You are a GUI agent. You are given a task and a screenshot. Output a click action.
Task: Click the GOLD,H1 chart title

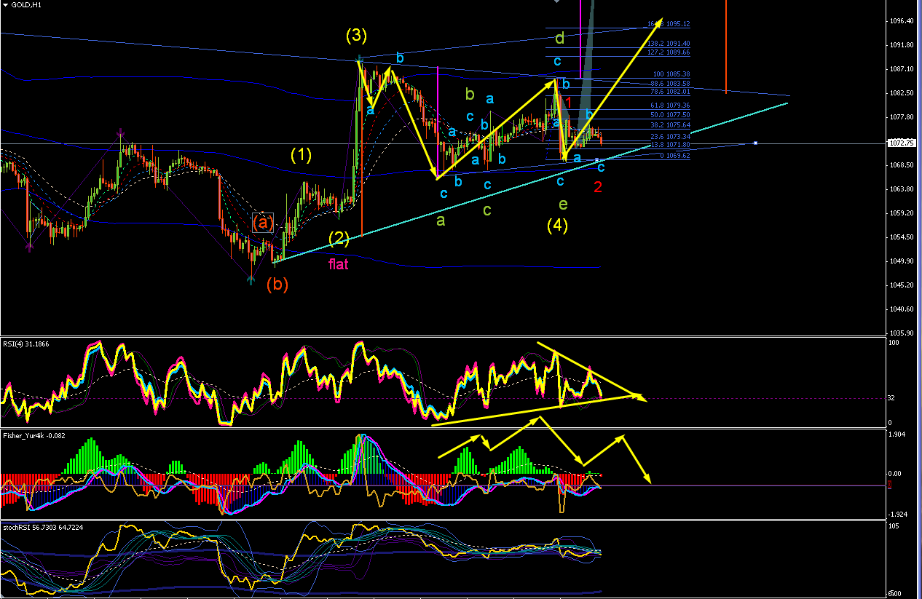click(x=26, y=4)
